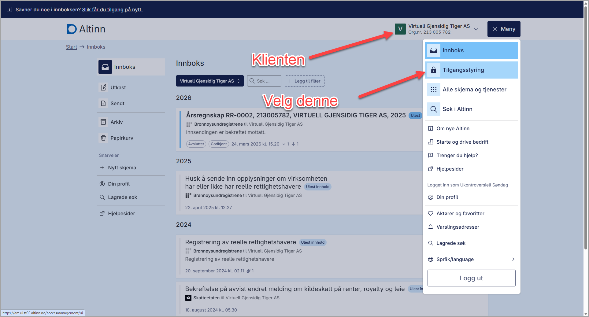Image resolution: width=589 pixels, height=317 pixels.
Task: Select Tilgangsstyring in the menu
Action: tap(472, 70)
